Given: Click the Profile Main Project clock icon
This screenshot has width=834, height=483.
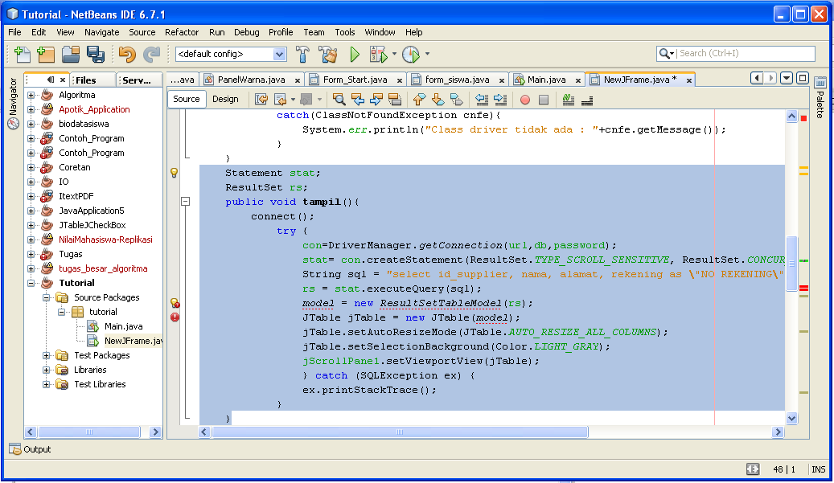Looking at the screenshot, I should pos(411,54).
